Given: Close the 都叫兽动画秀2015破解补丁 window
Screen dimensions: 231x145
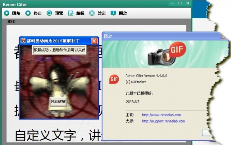Looking at the screenshot, I should pos(94,41).
